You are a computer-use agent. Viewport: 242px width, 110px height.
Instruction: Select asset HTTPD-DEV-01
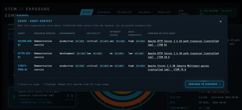[25, 55]
